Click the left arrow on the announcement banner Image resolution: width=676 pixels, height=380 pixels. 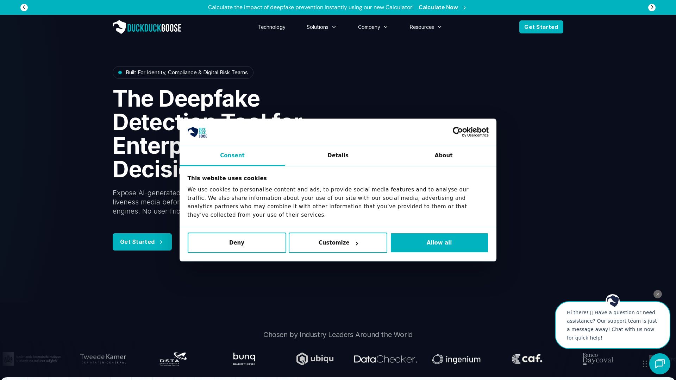pos(24,7)
